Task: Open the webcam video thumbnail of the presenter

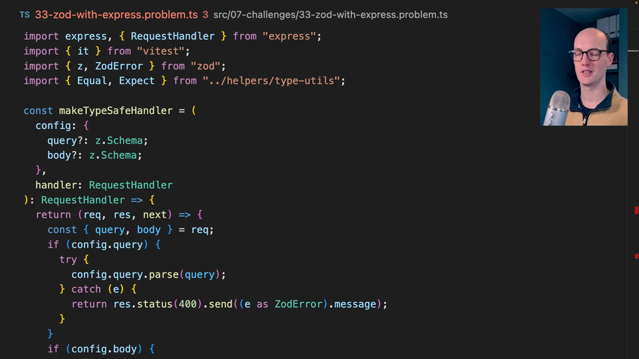Action: (x=584, y=66)
